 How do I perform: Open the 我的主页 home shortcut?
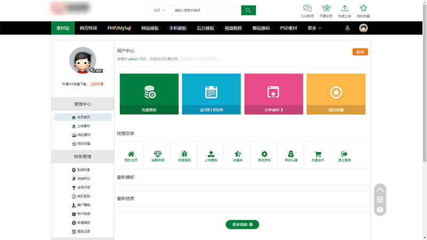click(x=131, y=156)
